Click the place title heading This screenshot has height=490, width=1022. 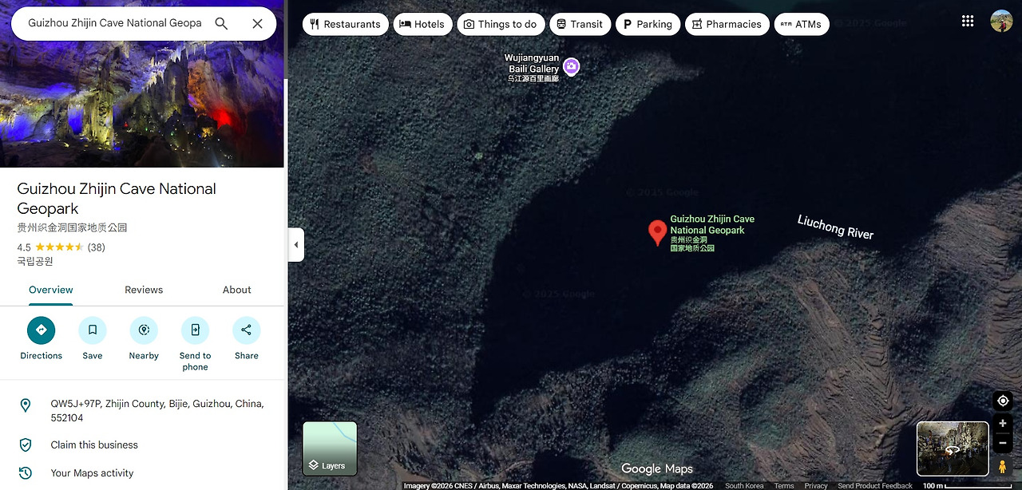tap(117, 199)
